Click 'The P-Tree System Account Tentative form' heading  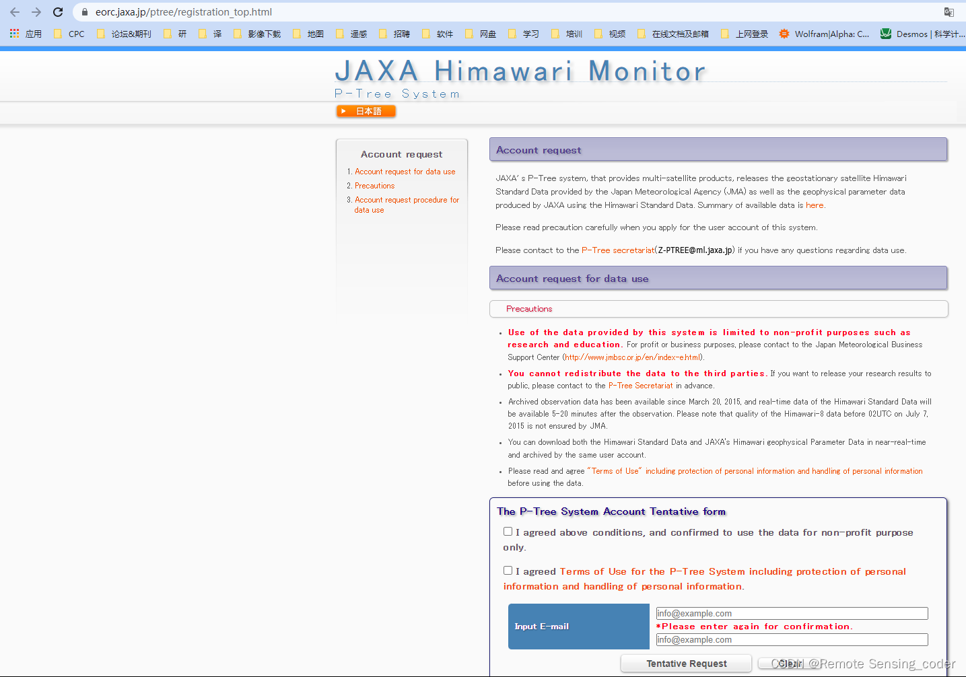(611, 511)
